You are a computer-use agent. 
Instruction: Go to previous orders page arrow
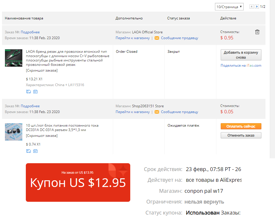tap(252, 7)
